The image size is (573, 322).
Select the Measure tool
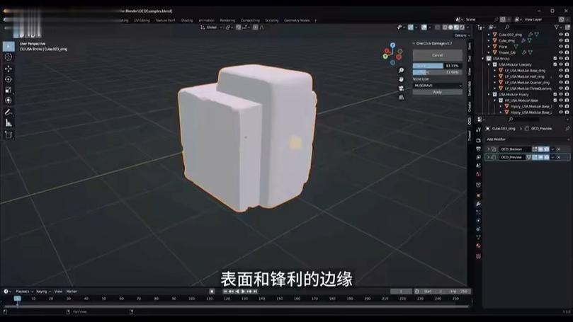[x=8, y=123]
